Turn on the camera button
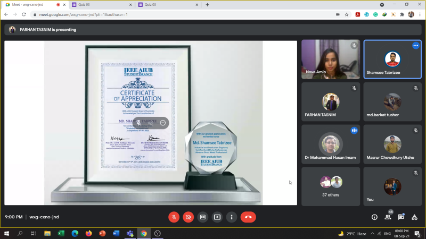This screenshot has width=426, height=239. (188, 217)
